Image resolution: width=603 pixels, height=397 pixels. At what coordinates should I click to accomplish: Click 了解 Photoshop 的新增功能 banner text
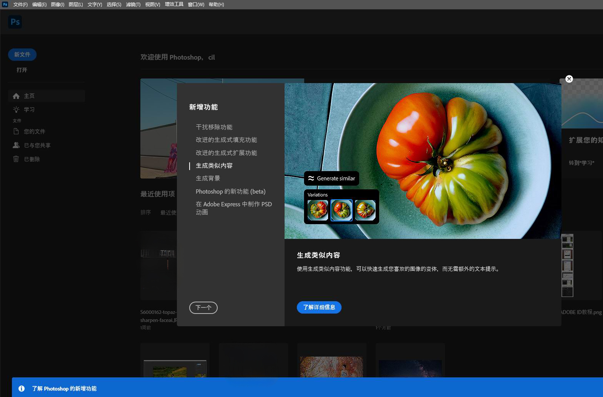pyautogui.click(x=64, y=389)
